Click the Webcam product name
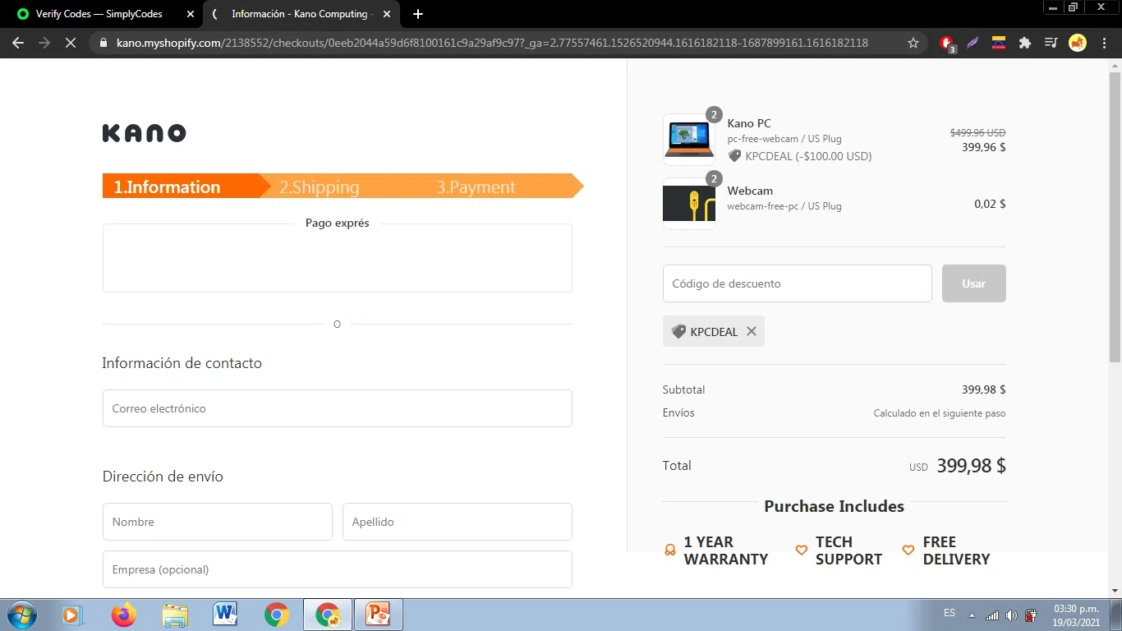The height and width of the screenshot is (631, 1122). [750, 191]
